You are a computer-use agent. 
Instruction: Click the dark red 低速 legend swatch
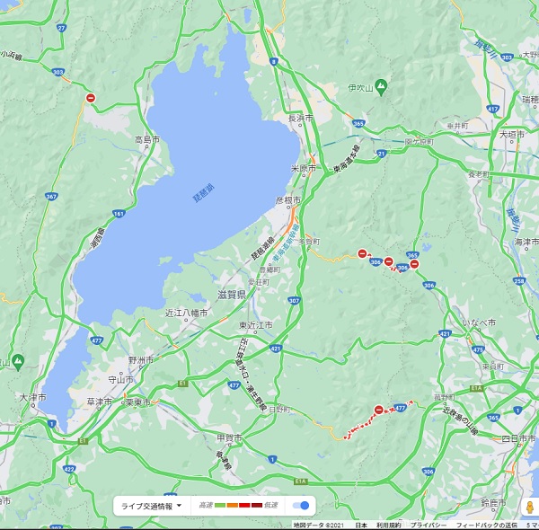pos(256,506)
